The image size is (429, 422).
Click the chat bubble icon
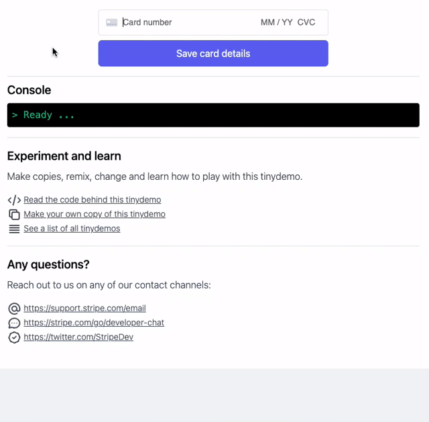pos(14,323)
